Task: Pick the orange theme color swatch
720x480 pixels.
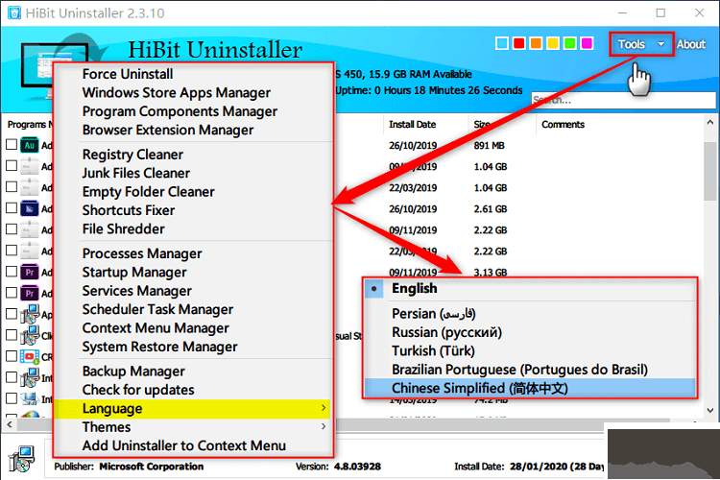Action: point(536,43)
